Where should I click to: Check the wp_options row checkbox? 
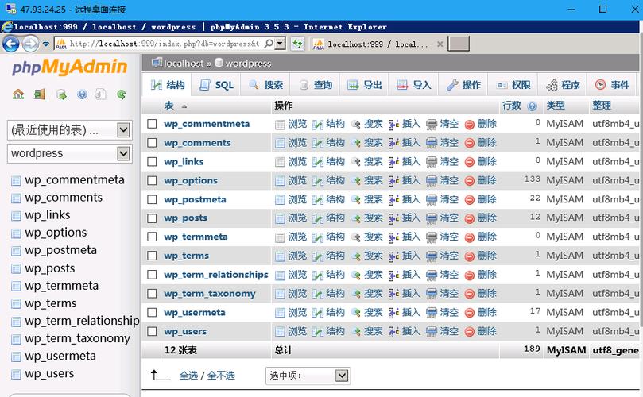coord(152,180)
